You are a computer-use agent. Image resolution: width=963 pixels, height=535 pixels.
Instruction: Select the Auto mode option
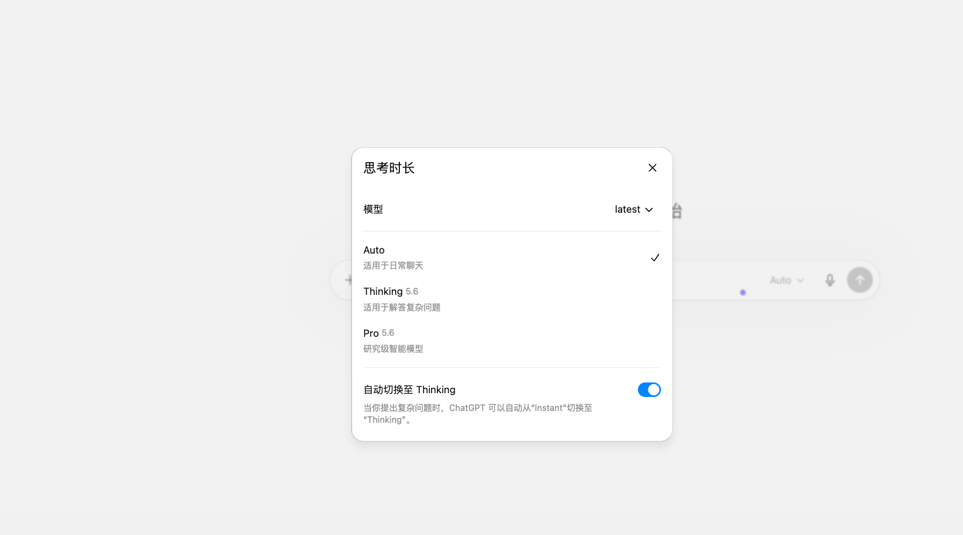coord(512,257)
